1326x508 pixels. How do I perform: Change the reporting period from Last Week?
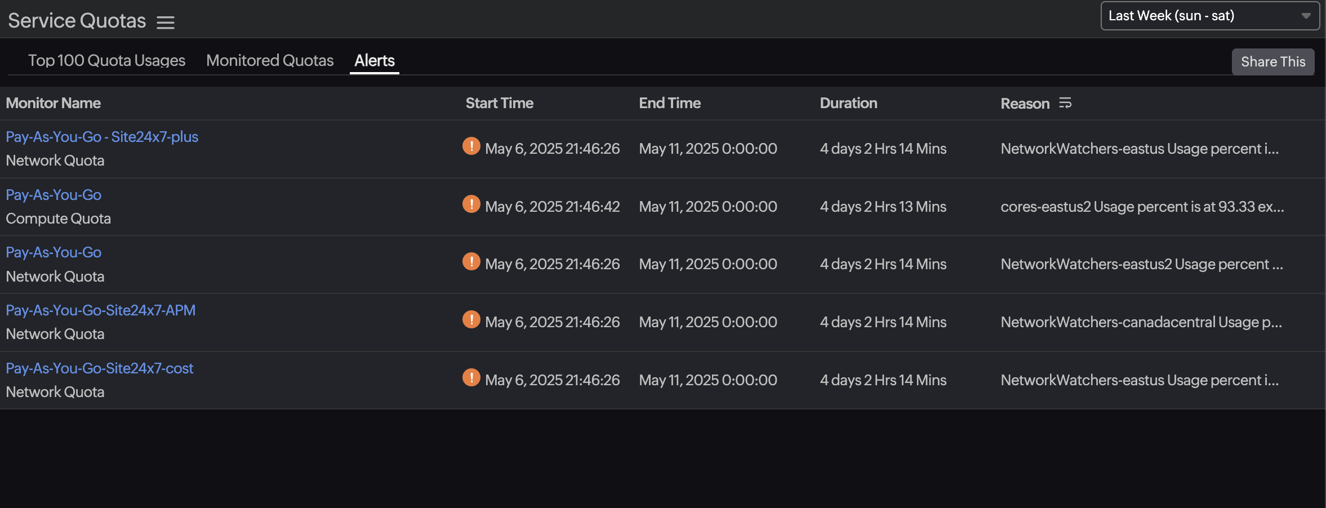[1209, 16]
